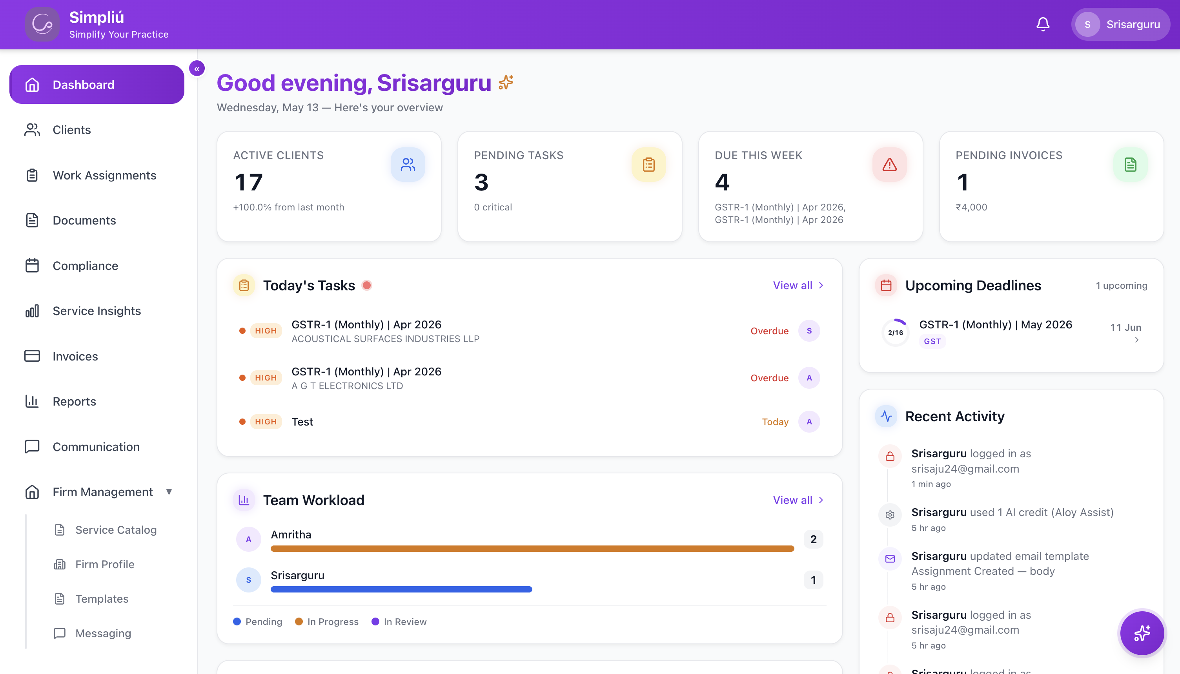Click the Clients people icon in sidebar
1180x674 pixels.
pos(32,130)
